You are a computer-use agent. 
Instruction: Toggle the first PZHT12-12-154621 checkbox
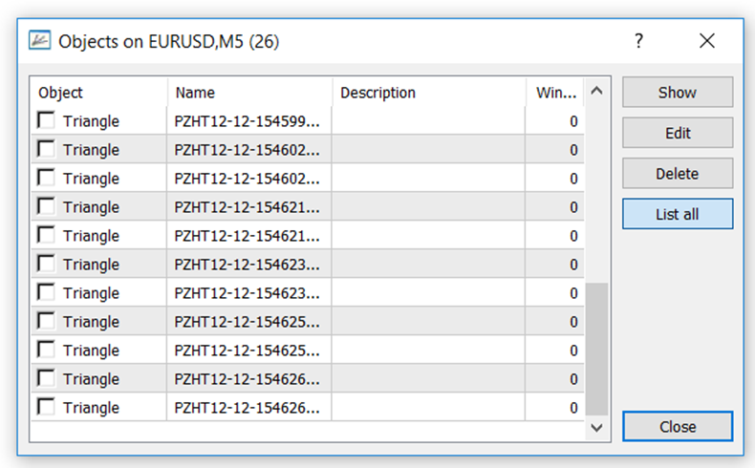pos(46,206)
